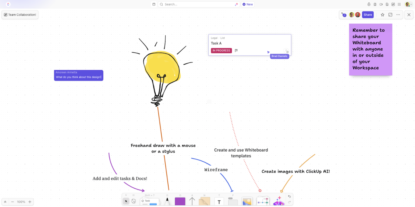Click the Share button
Image resolution: width=415 pixels, height=207 pixels.
[368, 15]
